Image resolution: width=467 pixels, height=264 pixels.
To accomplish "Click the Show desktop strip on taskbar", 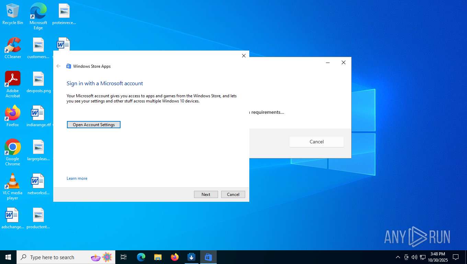I will tap(466, 257).
